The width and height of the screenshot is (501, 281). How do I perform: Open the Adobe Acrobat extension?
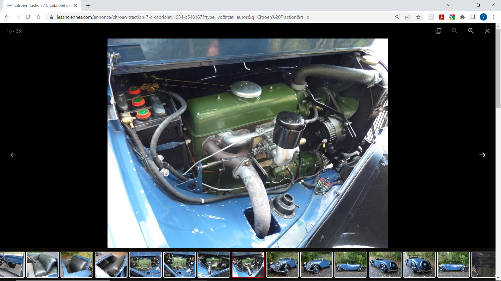point(442,17)
